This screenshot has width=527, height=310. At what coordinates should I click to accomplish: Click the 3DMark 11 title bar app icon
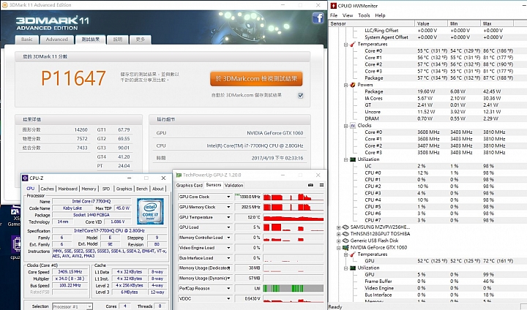point(4,5)
